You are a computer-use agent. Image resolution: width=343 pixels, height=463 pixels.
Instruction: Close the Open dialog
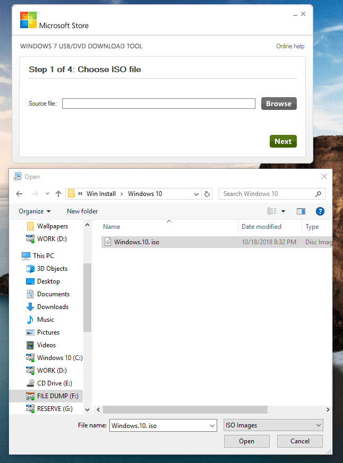coord(324,176)
